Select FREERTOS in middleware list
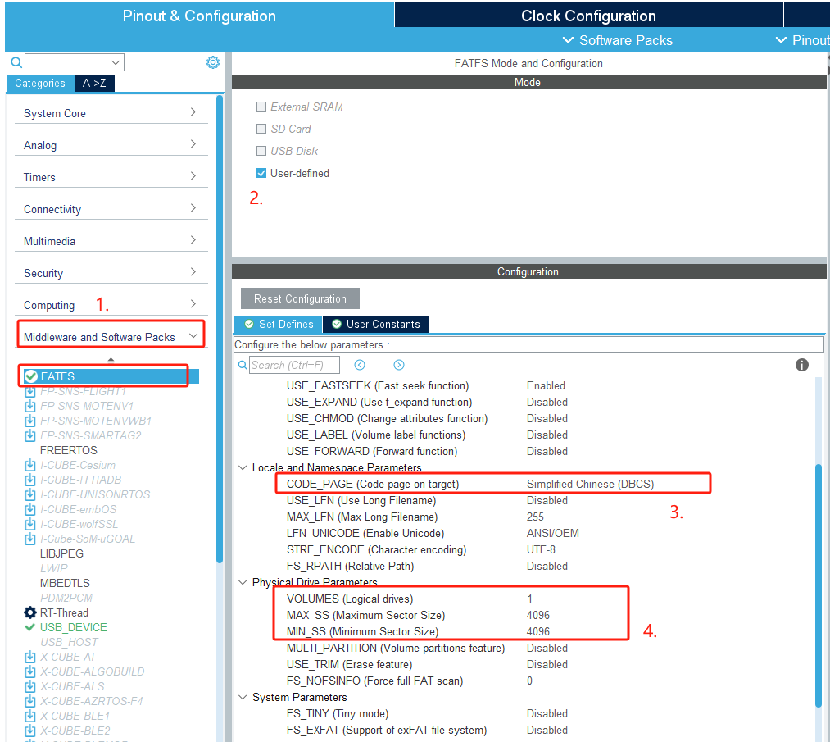The width and height of the screenshot is (830, 742). (69, 451)
